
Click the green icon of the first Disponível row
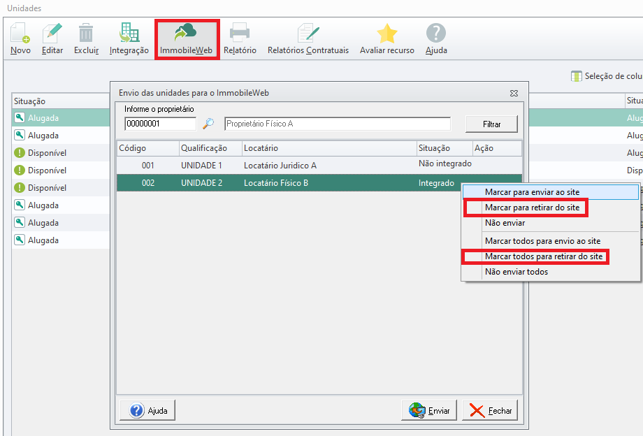[20, 152]
